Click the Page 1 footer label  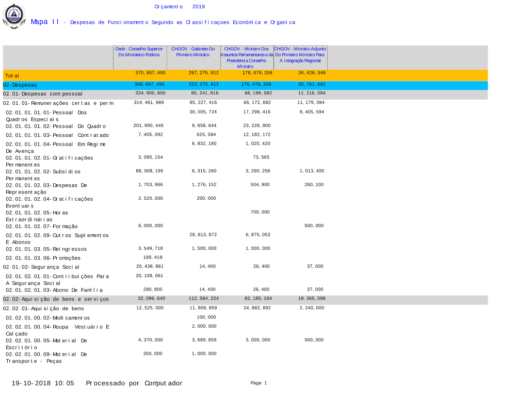click(x=259, y=383)
